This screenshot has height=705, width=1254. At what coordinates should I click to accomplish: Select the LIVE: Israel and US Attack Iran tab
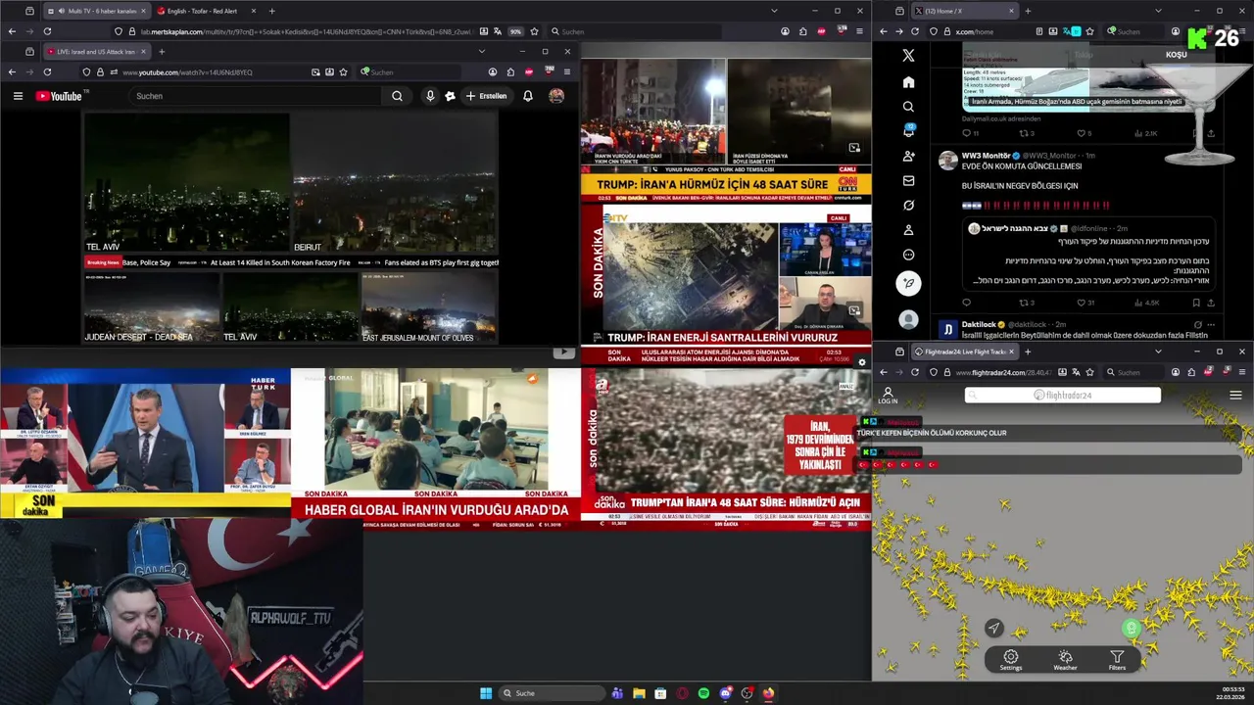(x=95, y=51)
